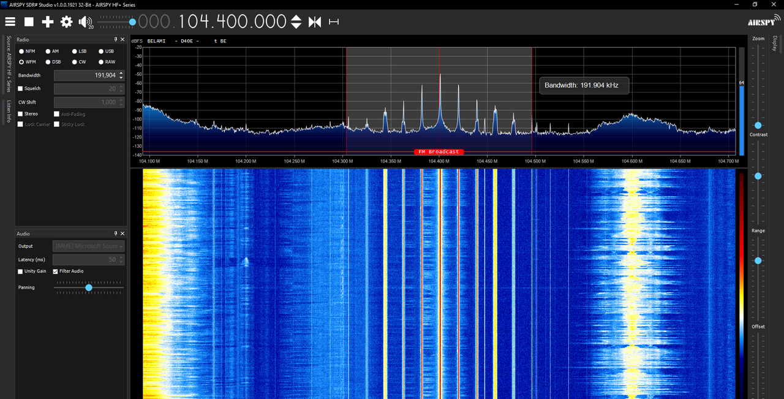The height and width of the screenshot is (399, 784).
Task: Click the Panning slider handle
Action: pos(89,287)
